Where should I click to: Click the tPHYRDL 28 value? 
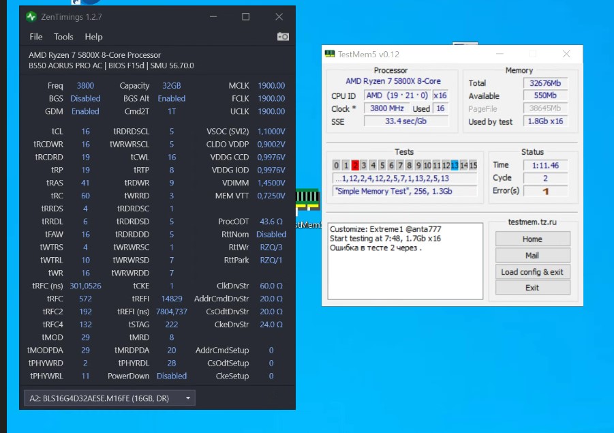tap(172, 363)
